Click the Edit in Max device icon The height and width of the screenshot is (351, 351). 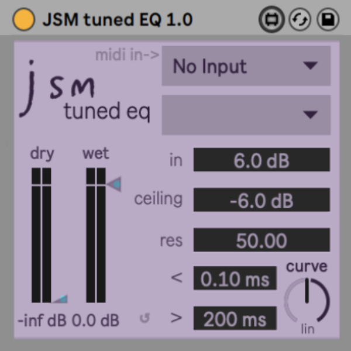(271, 19)
